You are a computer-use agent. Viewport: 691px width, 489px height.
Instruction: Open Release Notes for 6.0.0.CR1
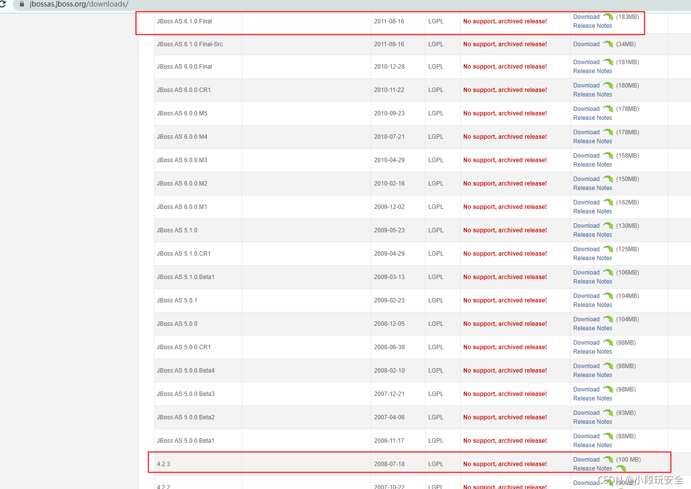coord(593,95)
